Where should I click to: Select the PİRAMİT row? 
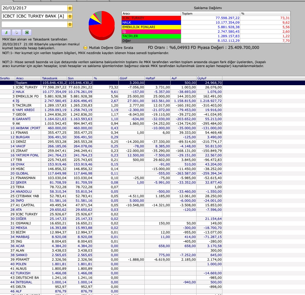pyautogui.click(x=111, y=259)
